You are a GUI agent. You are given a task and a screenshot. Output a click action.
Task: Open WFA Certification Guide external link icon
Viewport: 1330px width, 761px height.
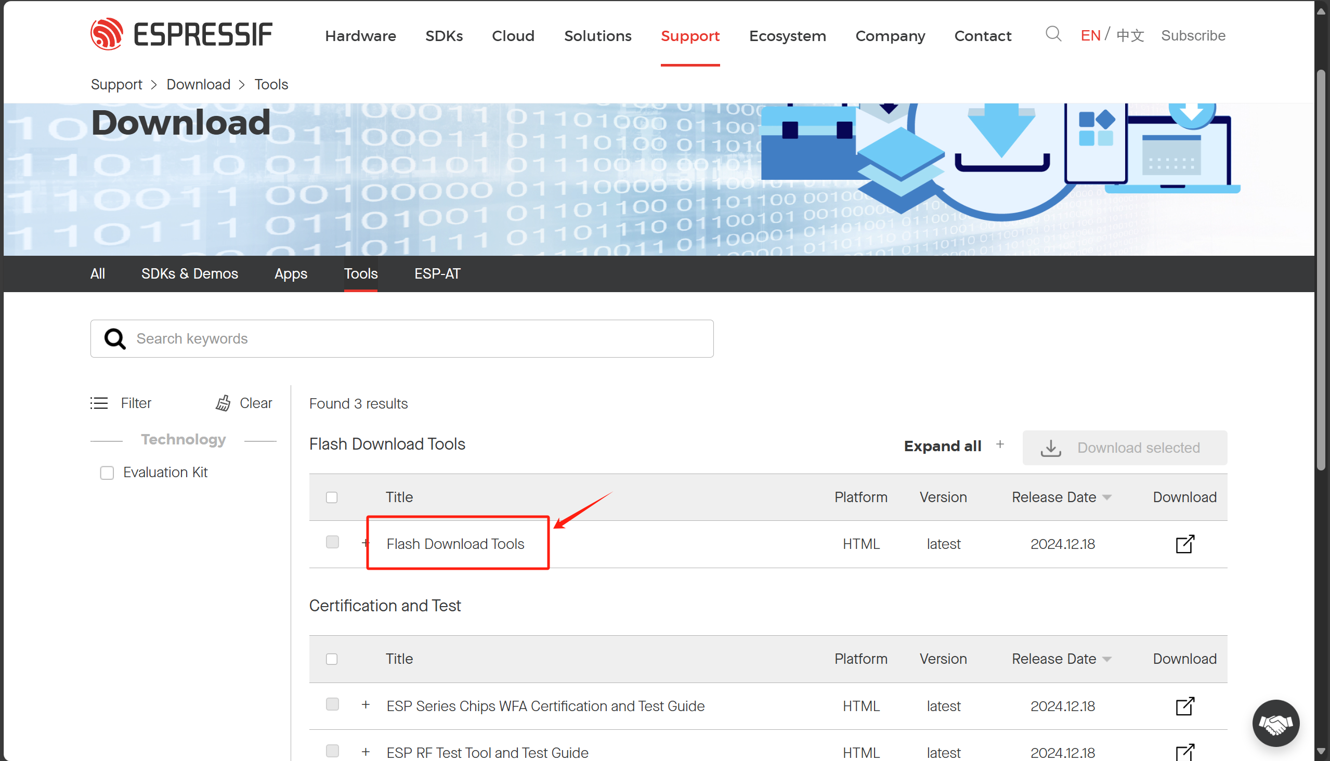pos(1184,706)
